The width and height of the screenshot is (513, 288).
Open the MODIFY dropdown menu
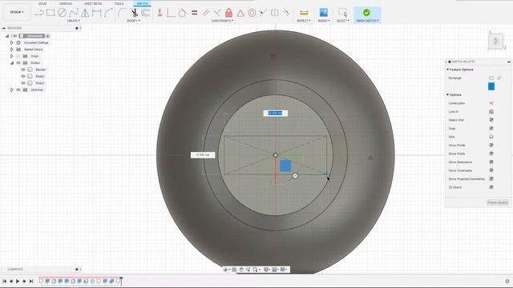[133, 21]
